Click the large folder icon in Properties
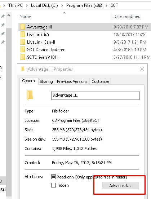Viewport: 151px width, 199px height. pos(30,95)
